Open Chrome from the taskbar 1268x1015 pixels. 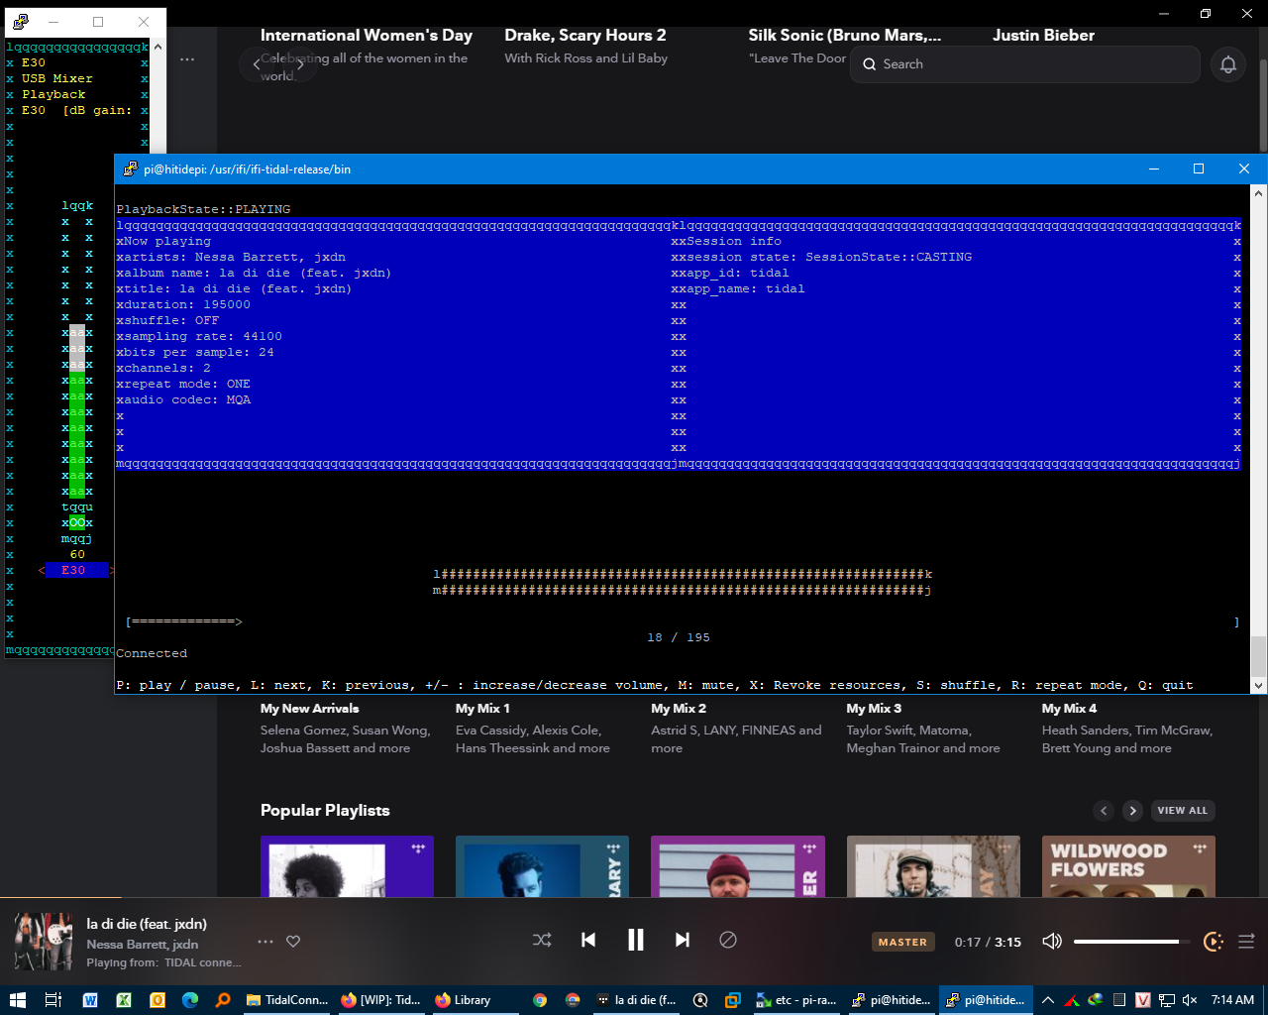pos(540,1000)
